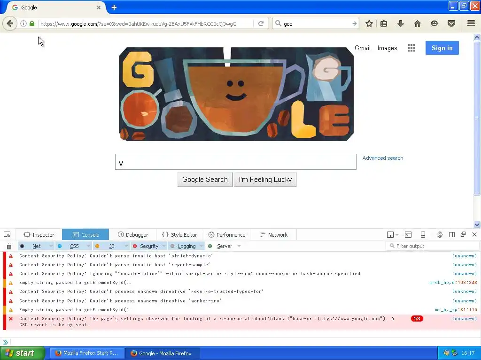Pick an element from the page
This screenshot has height=360, width=481.
(x=7, y=235)
